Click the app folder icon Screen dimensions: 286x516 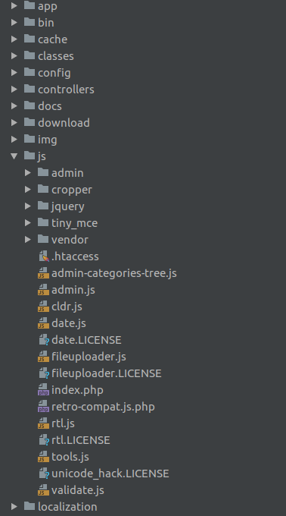(30, 5)
